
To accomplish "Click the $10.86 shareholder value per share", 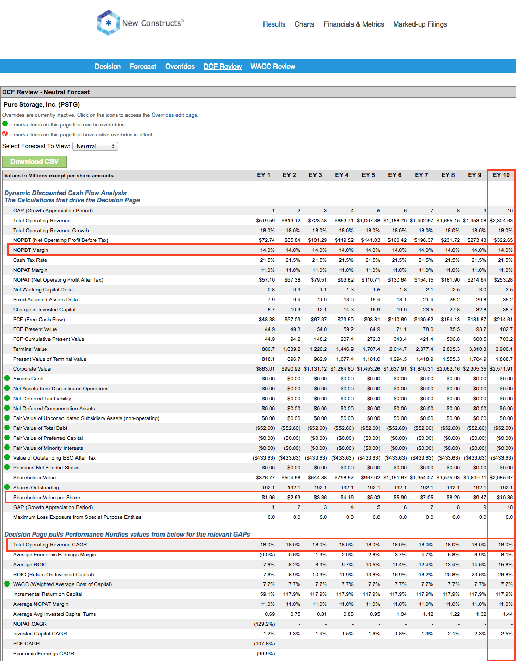I will 505,498.
